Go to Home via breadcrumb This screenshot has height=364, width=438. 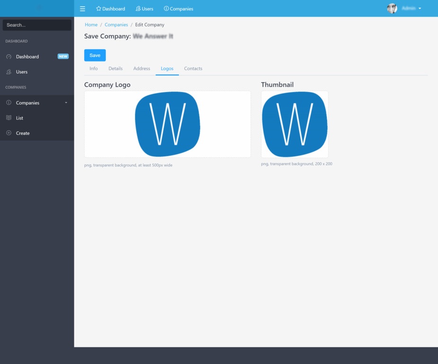(x=91, y=25)
